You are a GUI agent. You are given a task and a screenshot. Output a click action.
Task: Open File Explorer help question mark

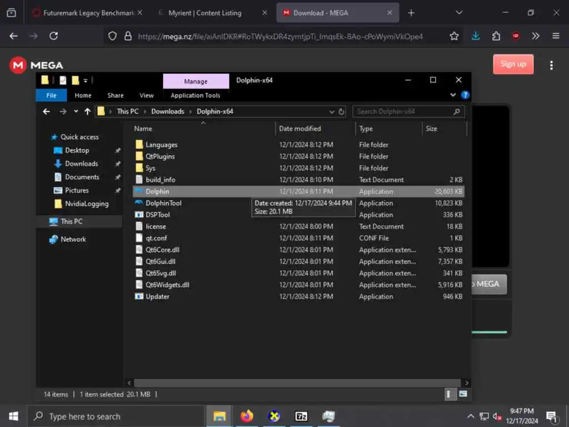(465, 95)
